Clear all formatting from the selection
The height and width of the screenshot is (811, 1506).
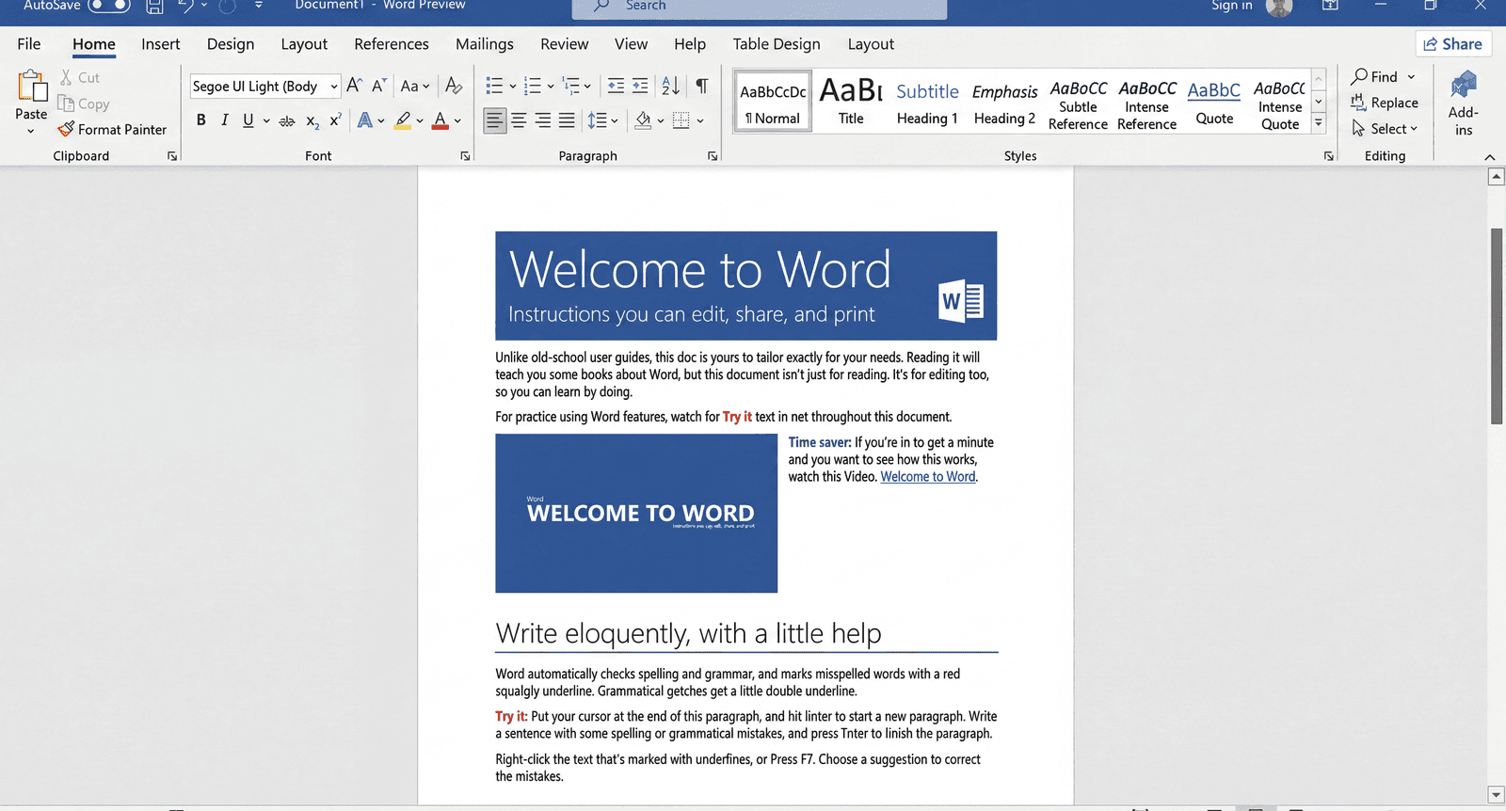tap(453, 86)
